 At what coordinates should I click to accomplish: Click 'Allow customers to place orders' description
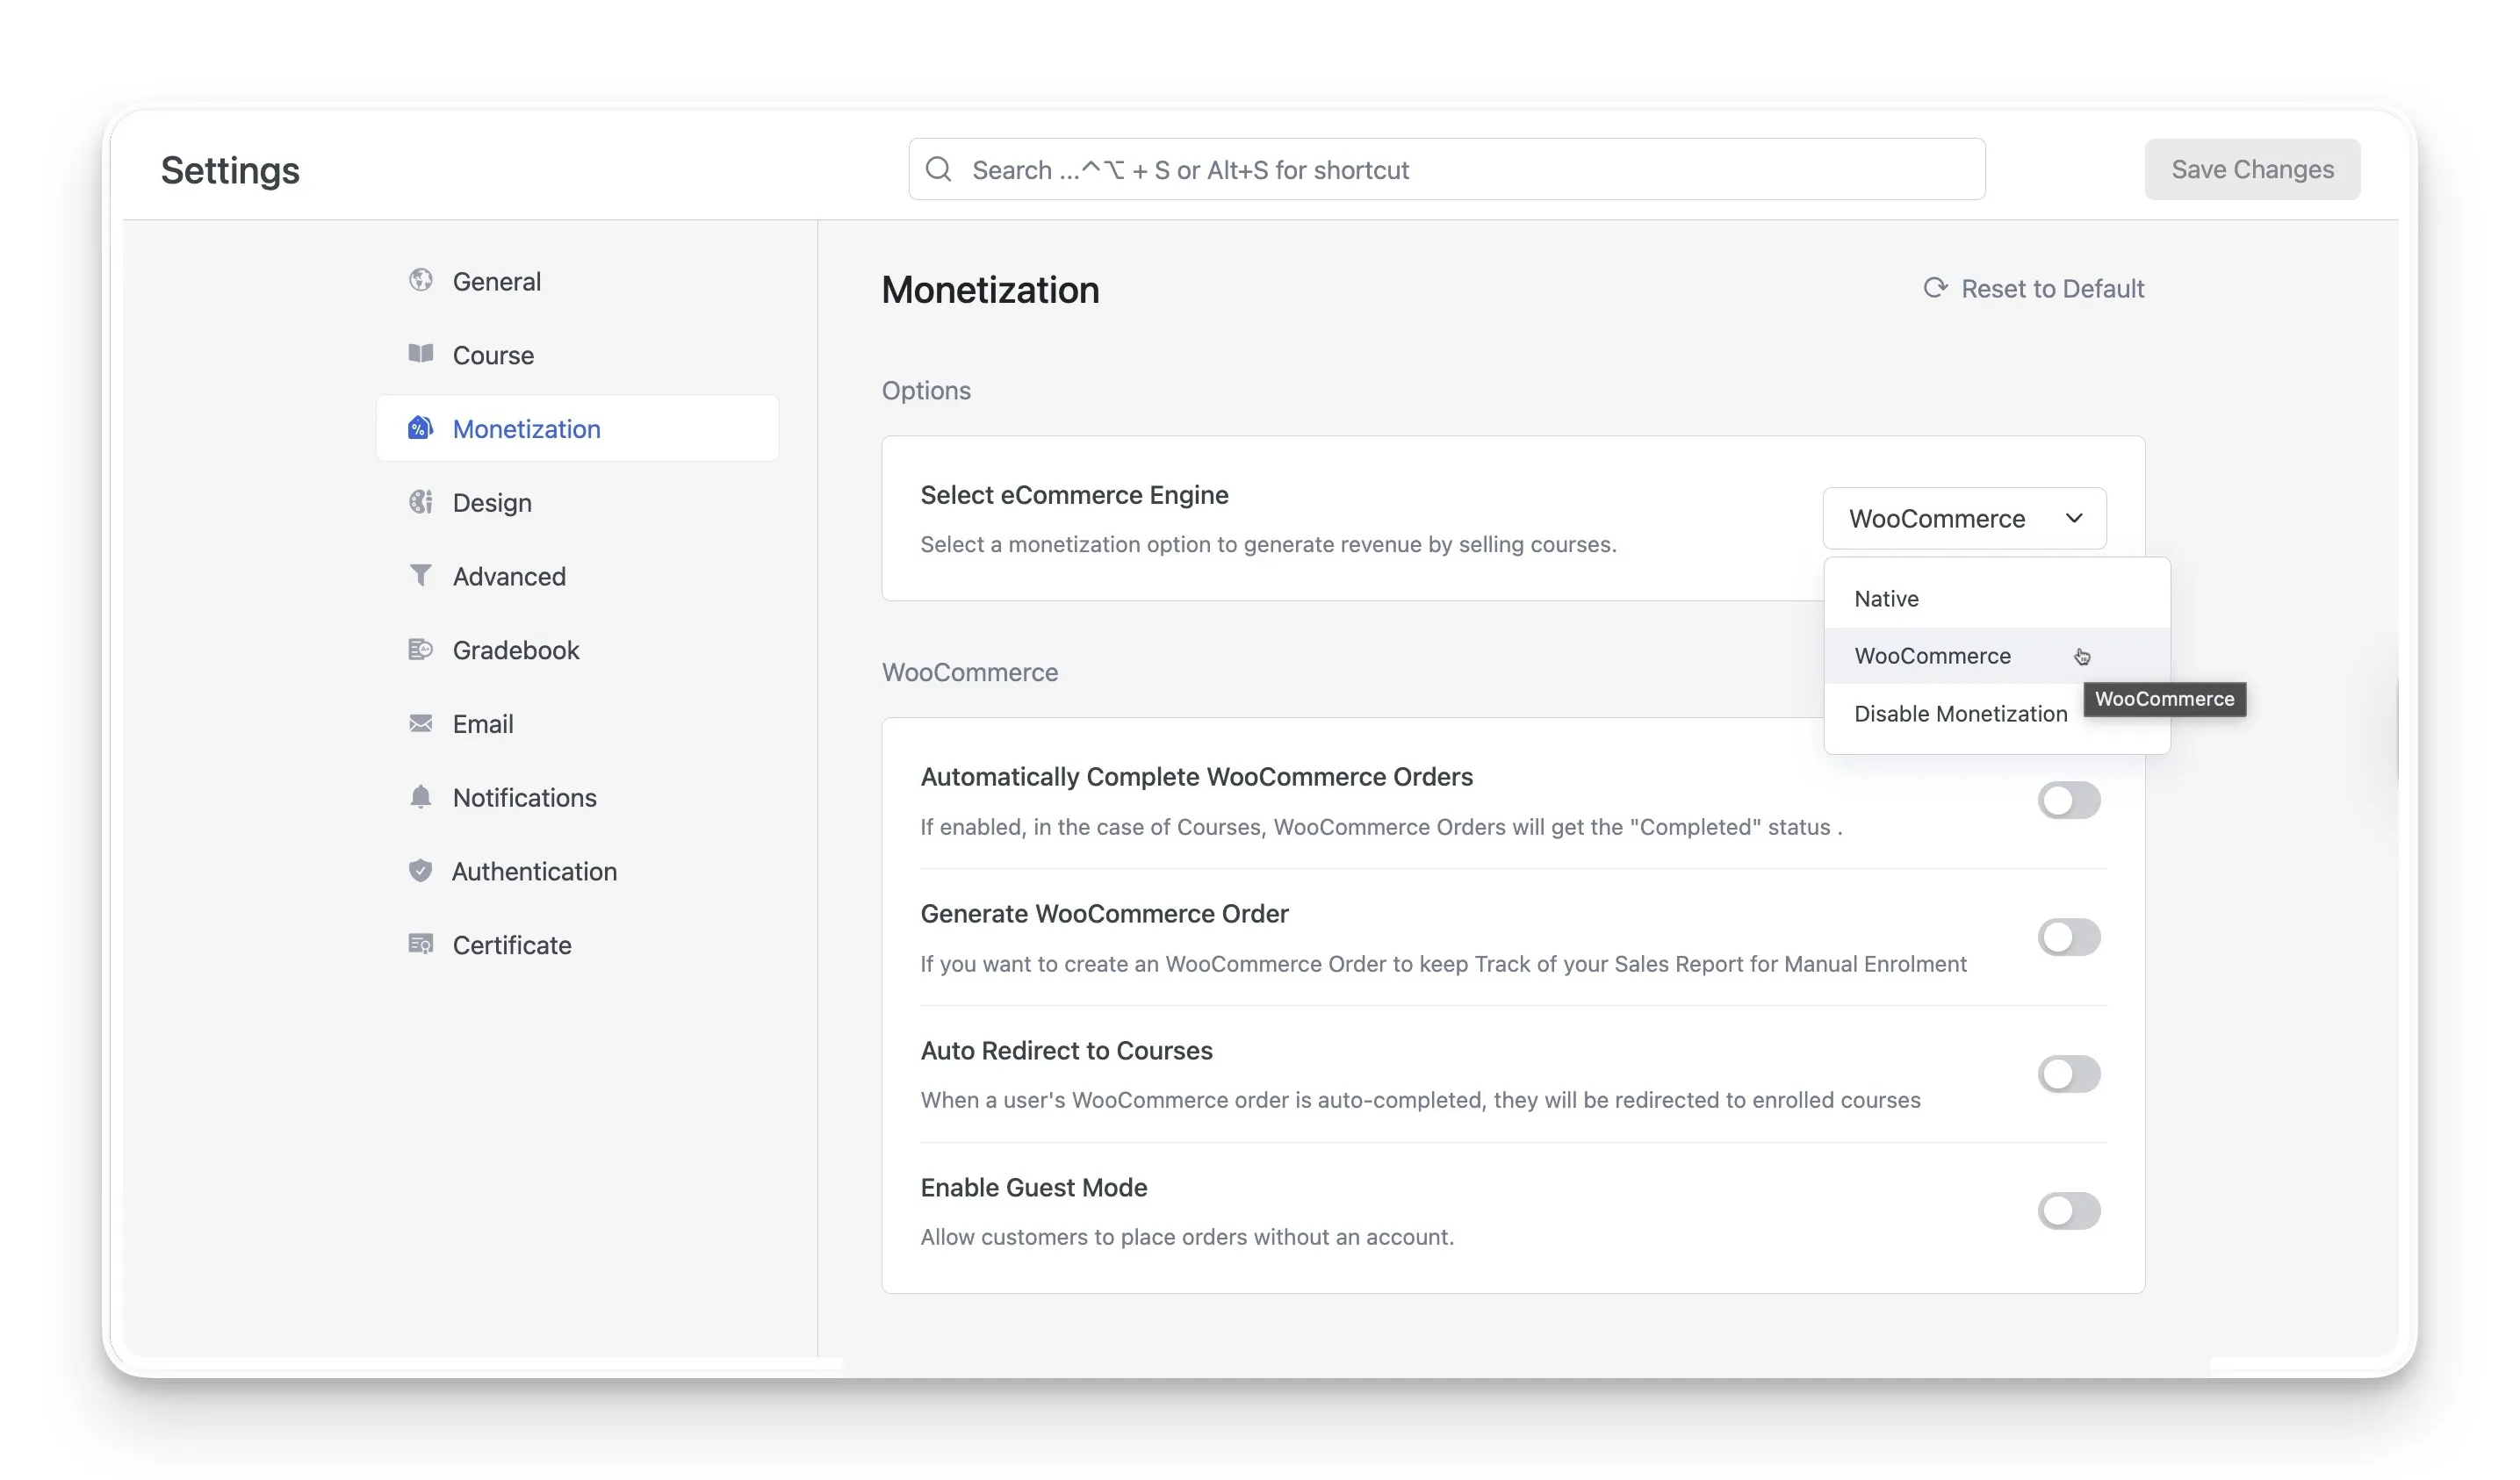[x=1187, y=1237]
